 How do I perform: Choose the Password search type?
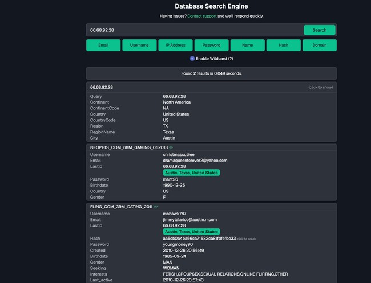click(x=212, y=45)
